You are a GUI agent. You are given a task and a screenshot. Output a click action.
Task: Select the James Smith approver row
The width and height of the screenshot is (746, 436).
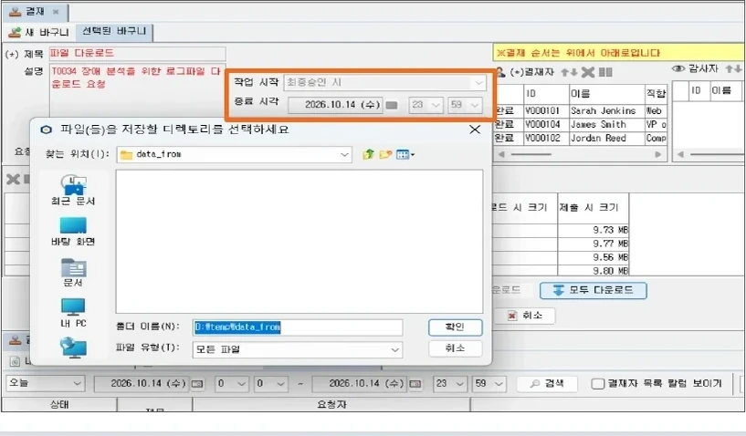pos(580,125)
